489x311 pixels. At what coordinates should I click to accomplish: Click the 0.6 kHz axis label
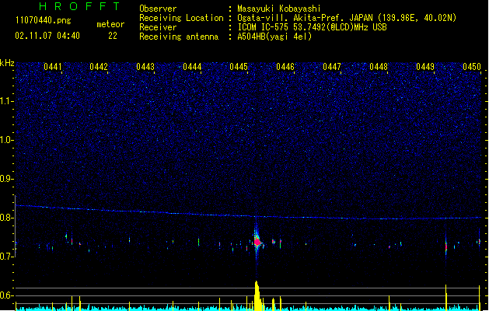tap(7, 295)
